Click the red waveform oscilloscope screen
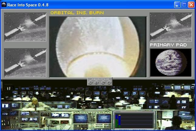Viewport: 196px width, 131px height. tap(65, 122)
